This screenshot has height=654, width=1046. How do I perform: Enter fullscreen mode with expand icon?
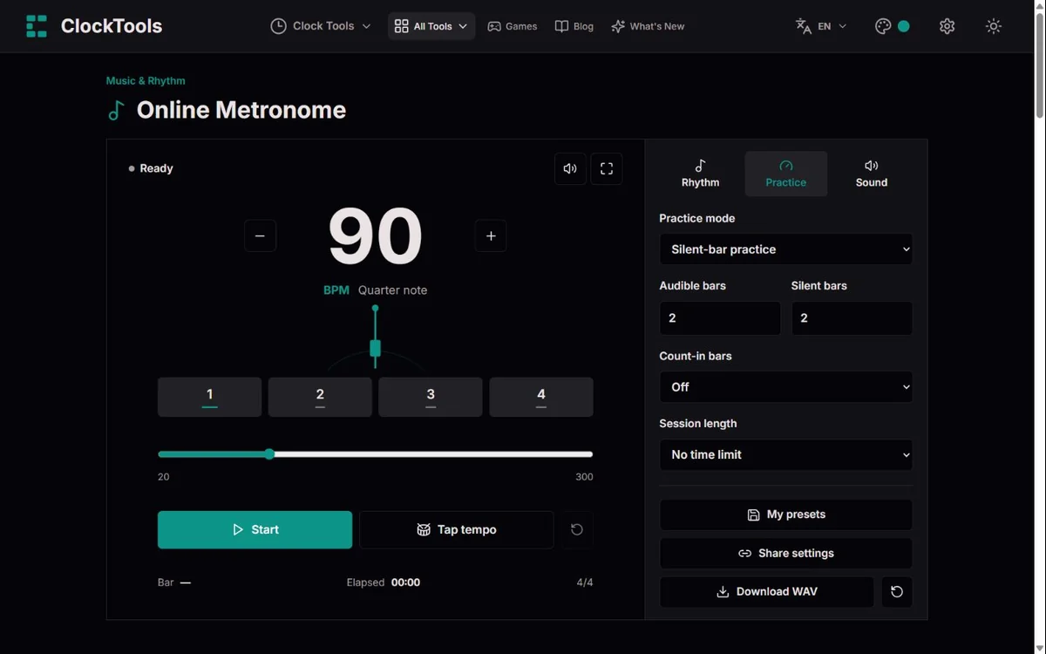coord(607,168)
